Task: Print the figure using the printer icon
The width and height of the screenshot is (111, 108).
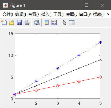Action: pyautogui.click(x=27, y=22)
